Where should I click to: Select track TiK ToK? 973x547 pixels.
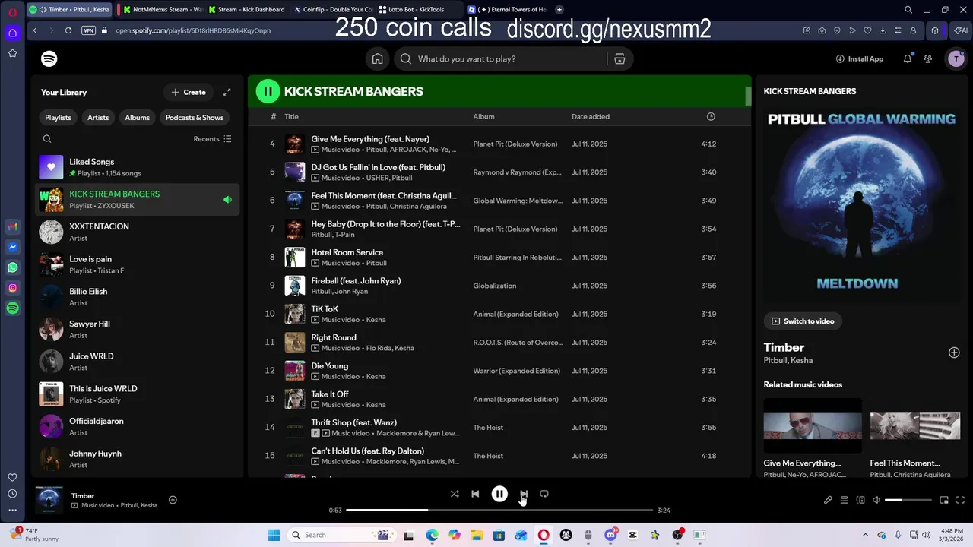499,314
